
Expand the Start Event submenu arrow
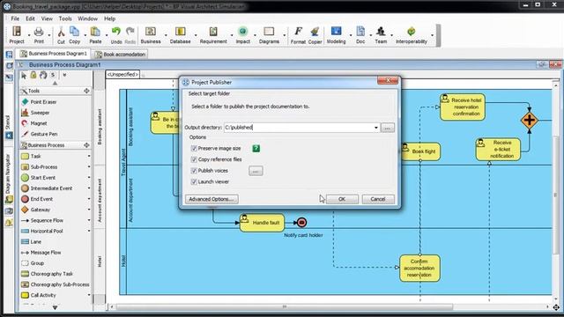coord(89,178)
